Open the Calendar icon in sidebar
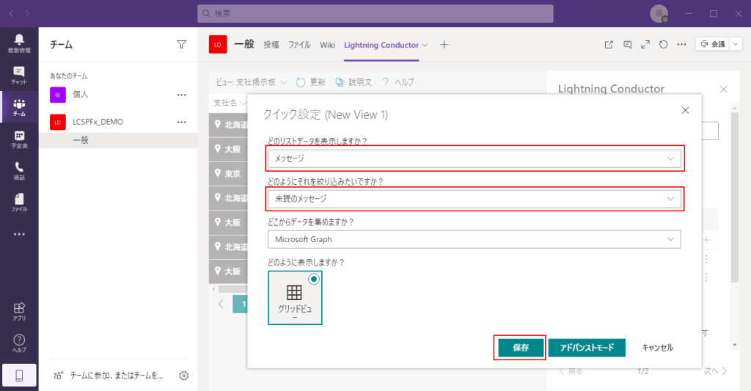The width and height of the screenshot is (751, 391). pyautogui.click(x=19, y=139)
